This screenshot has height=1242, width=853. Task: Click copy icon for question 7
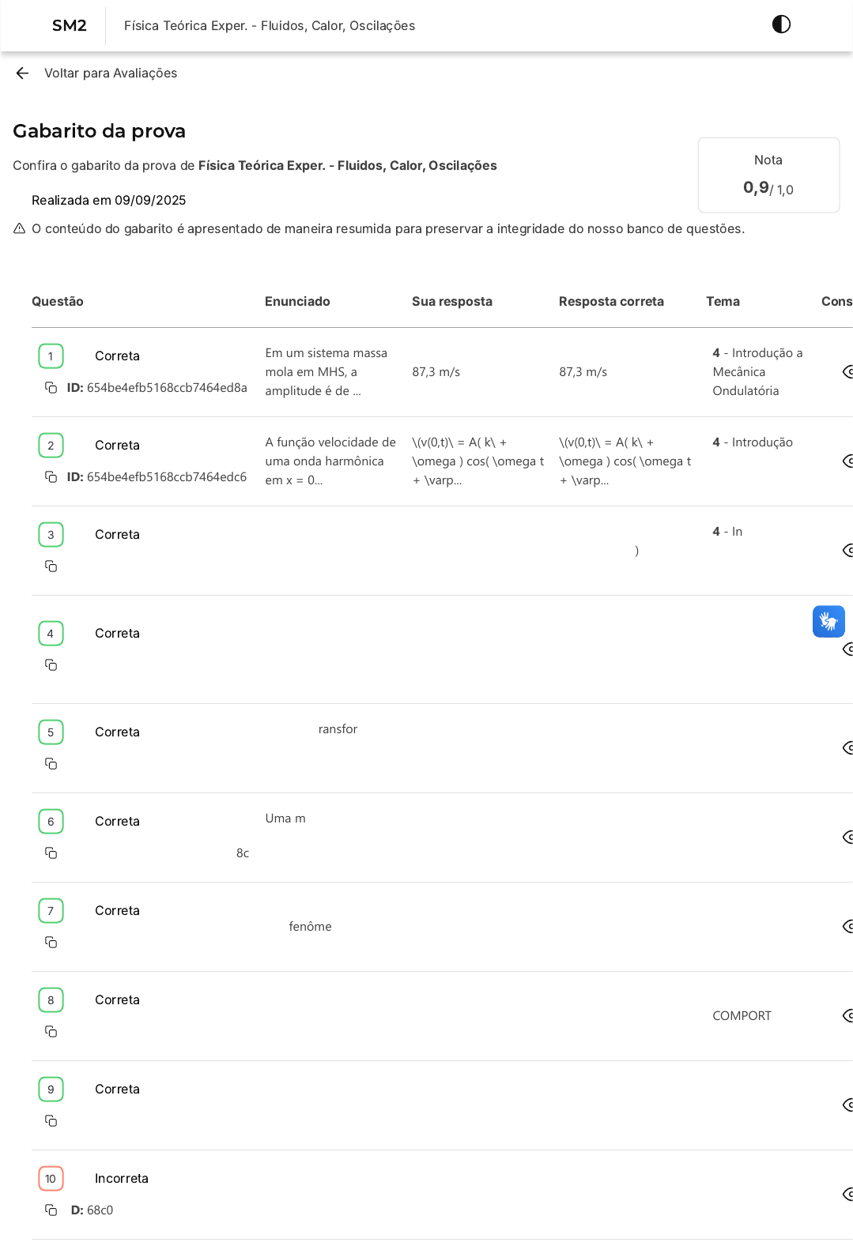(x=51, y=943)
